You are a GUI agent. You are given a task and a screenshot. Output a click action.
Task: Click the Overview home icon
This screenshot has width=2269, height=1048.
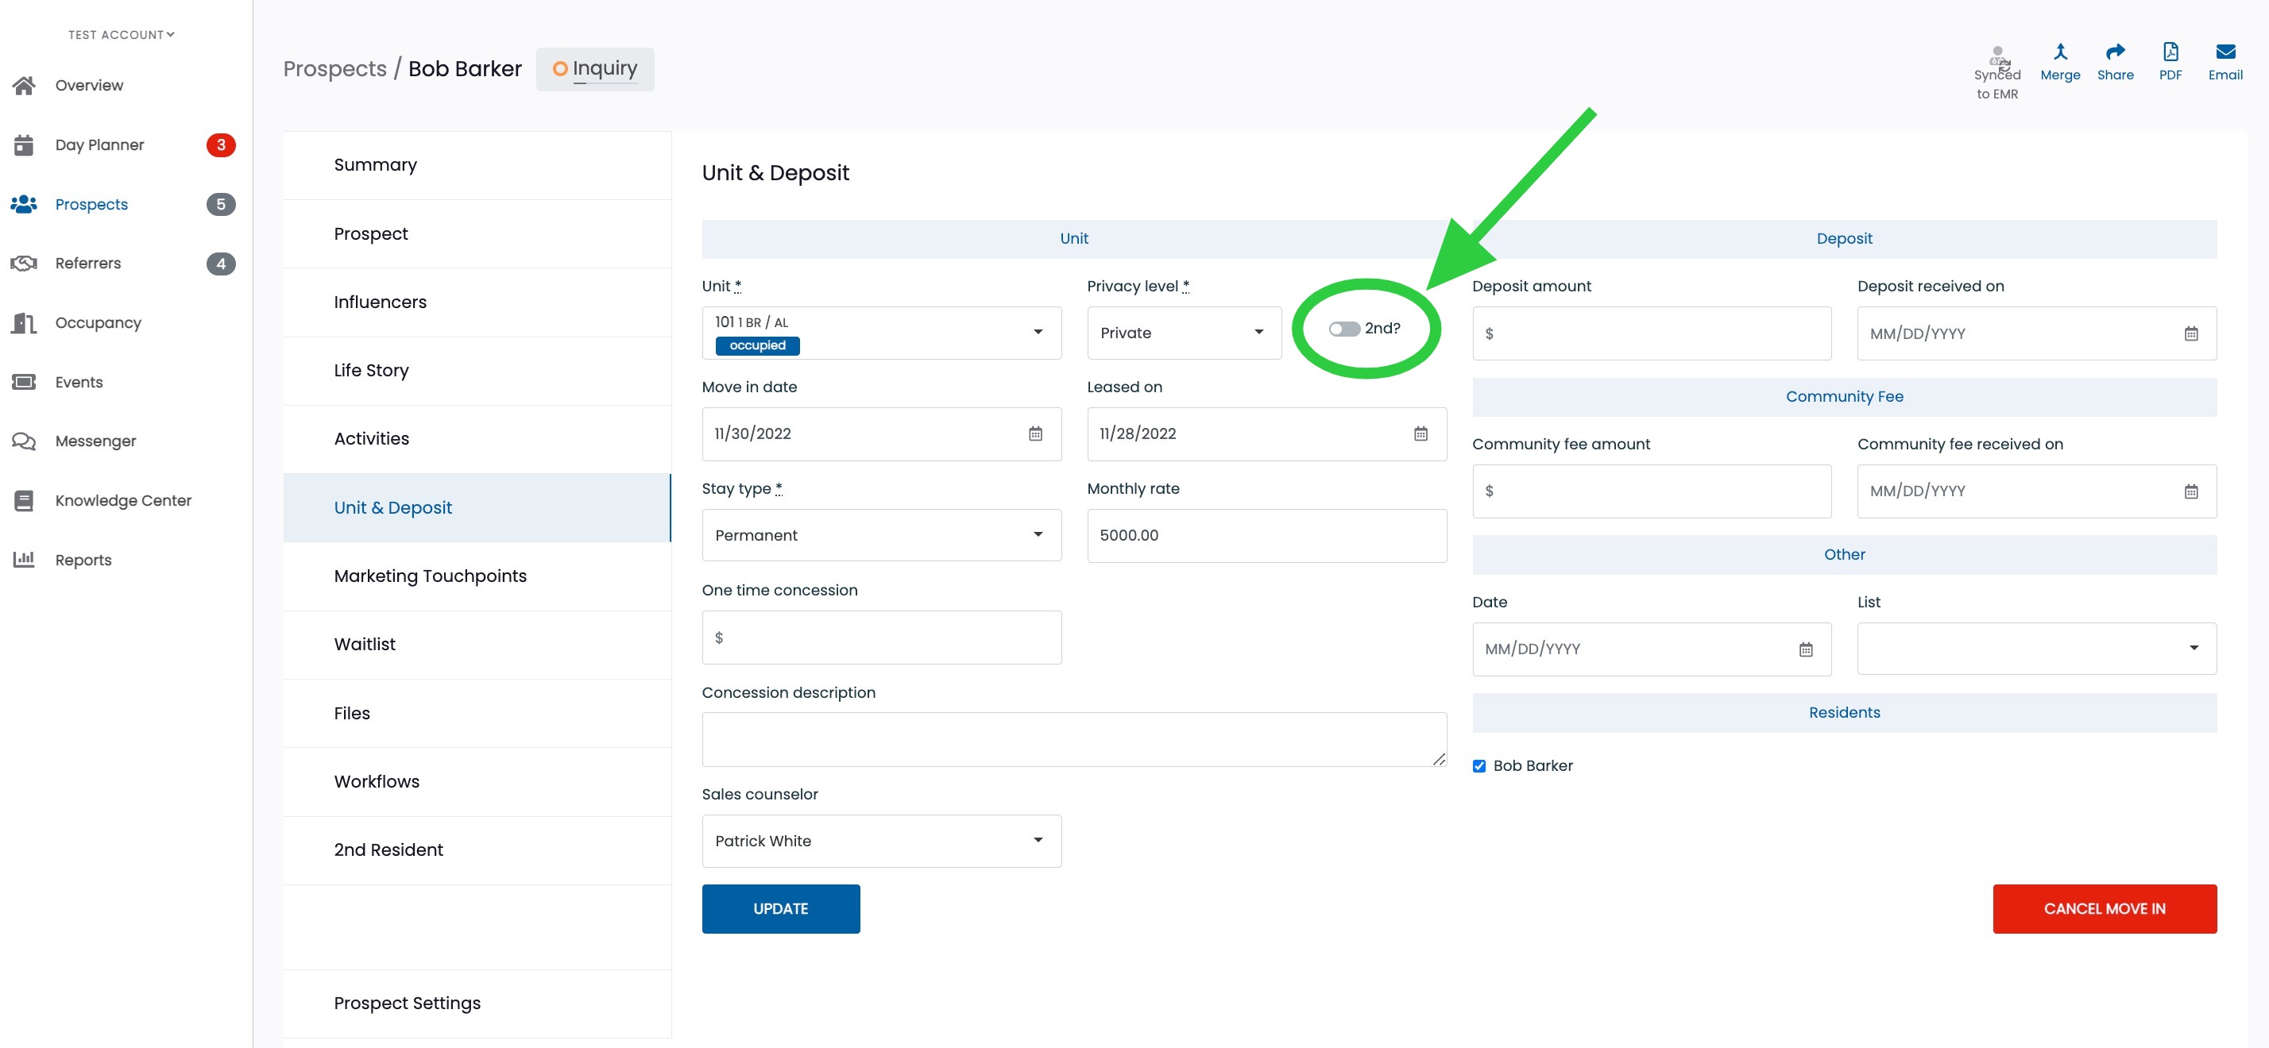click(24, 86)
